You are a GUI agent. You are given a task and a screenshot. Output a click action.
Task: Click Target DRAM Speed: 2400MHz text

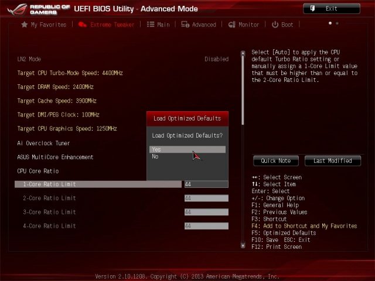55,87
